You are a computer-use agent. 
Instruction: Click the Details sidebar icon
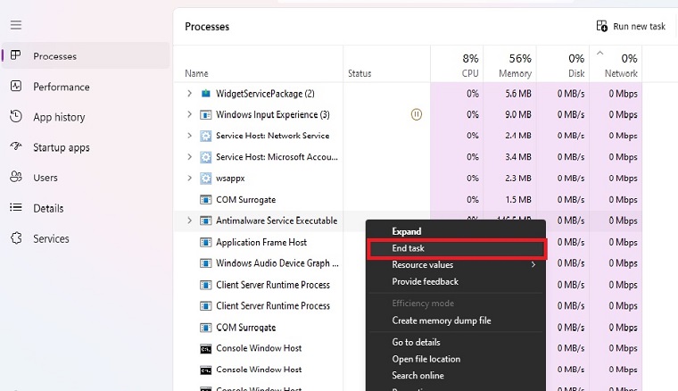pyautogui.click(x=16, y=208)
